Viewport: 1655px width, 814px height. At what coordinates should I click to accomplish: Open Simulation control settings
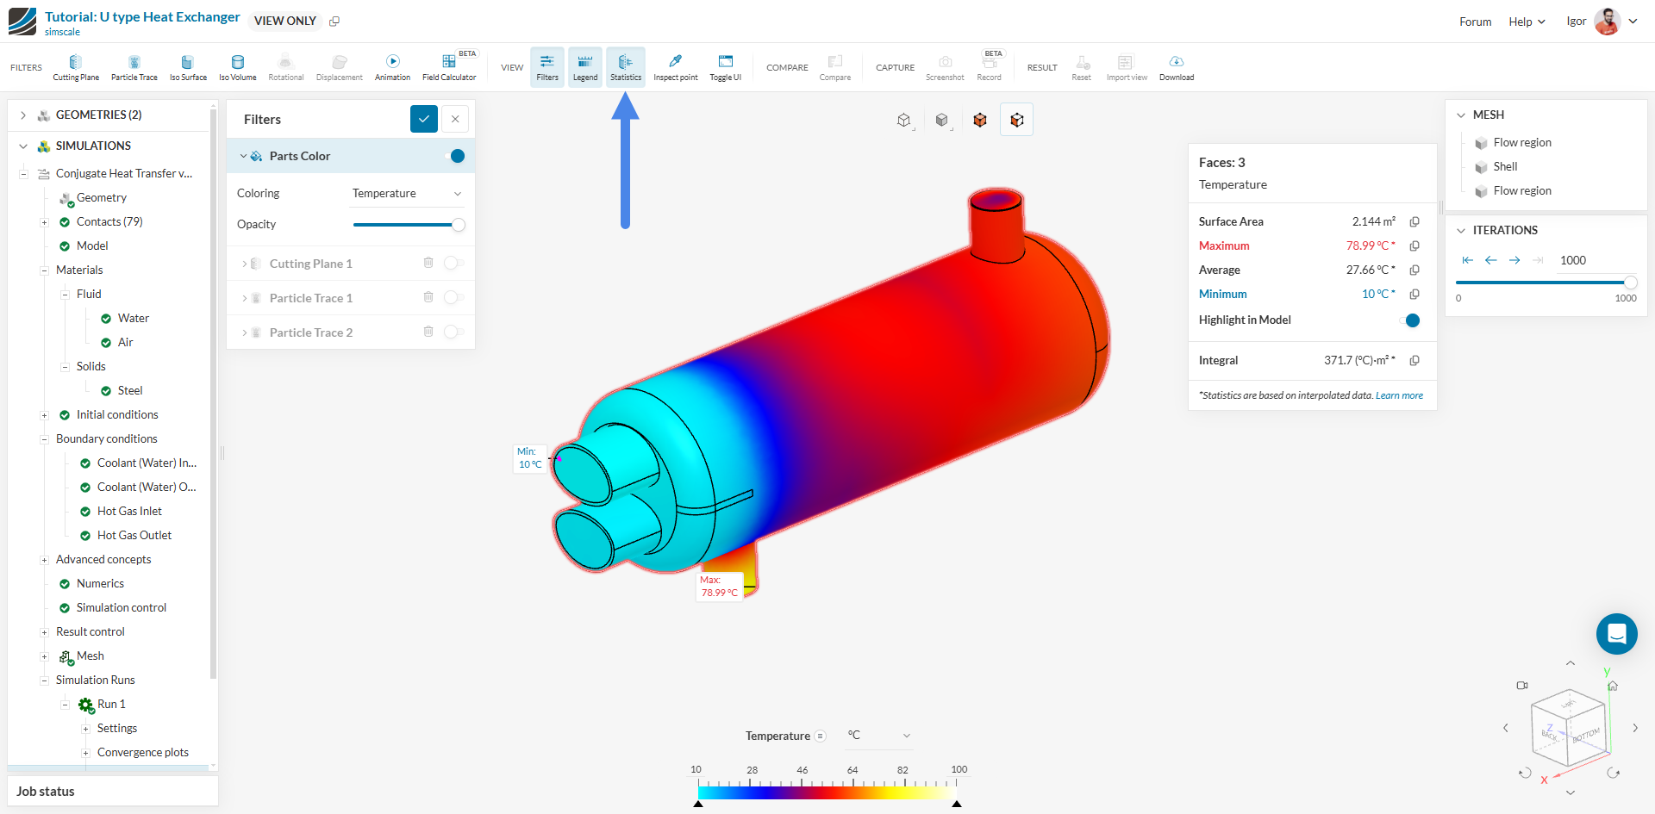click(x=122, y=608)
